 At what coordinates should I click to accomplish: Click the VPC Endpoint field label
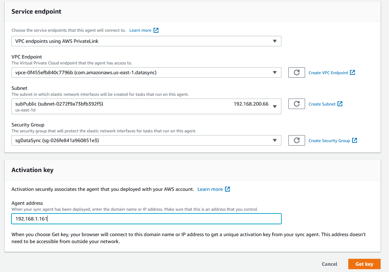pyautogui.click(x=27, y=57)
